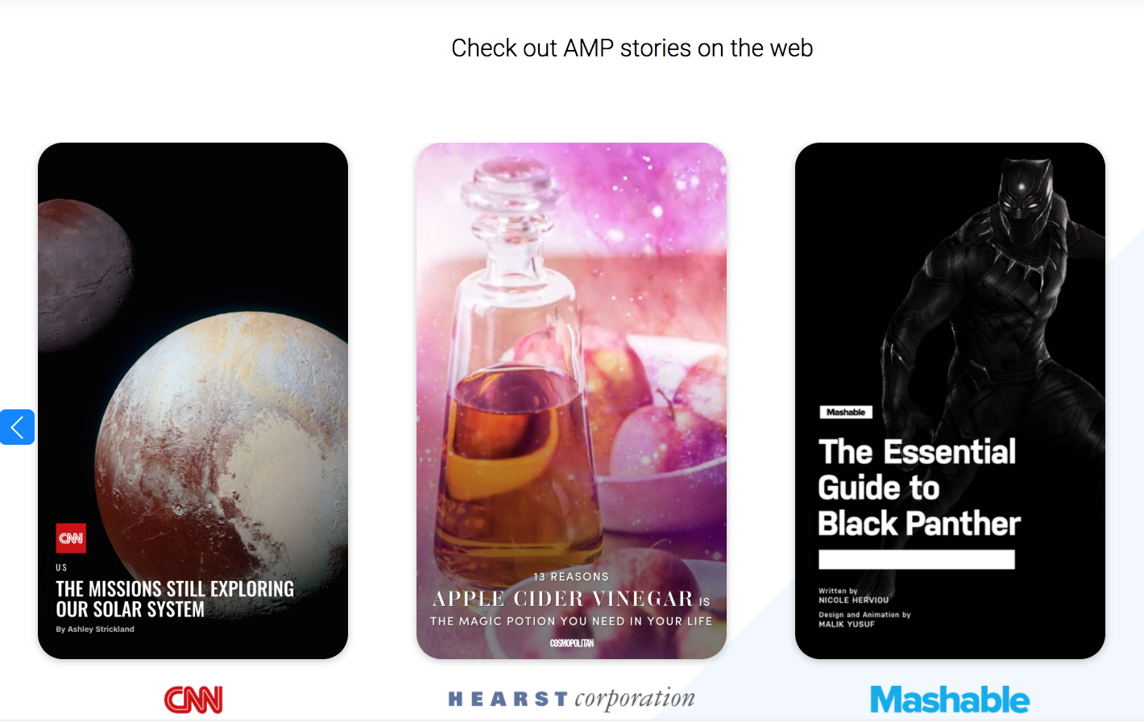Viewport: 1144px width, 722px height.
Task: Click 'The Essential Guide to Black Panther' title
Action: [x=919, y=488]
